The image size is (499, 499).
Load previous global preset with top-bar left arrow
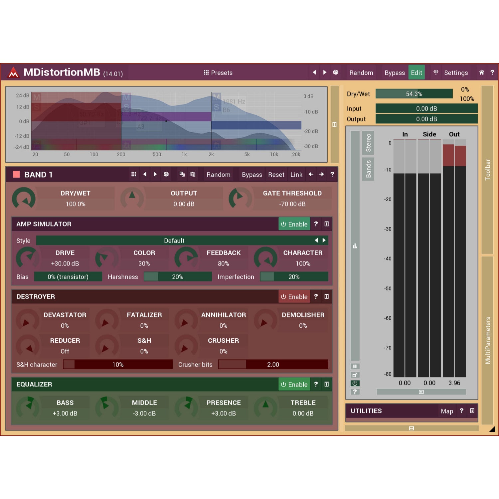[314, 73]
